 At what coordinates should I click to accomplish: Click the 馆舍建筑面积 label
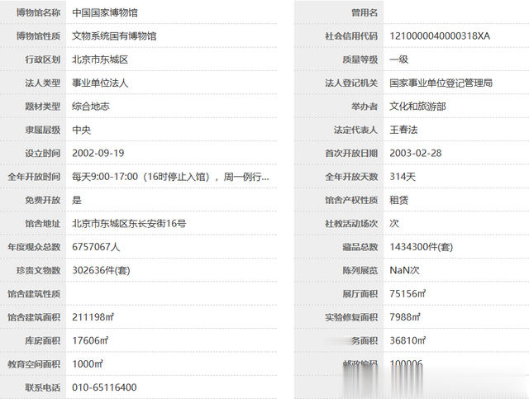tap(34, 317)
